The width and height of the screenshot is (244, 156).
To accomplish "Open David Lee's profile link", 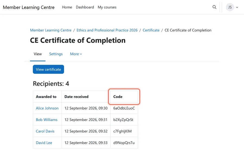I will tap(44, 143).
